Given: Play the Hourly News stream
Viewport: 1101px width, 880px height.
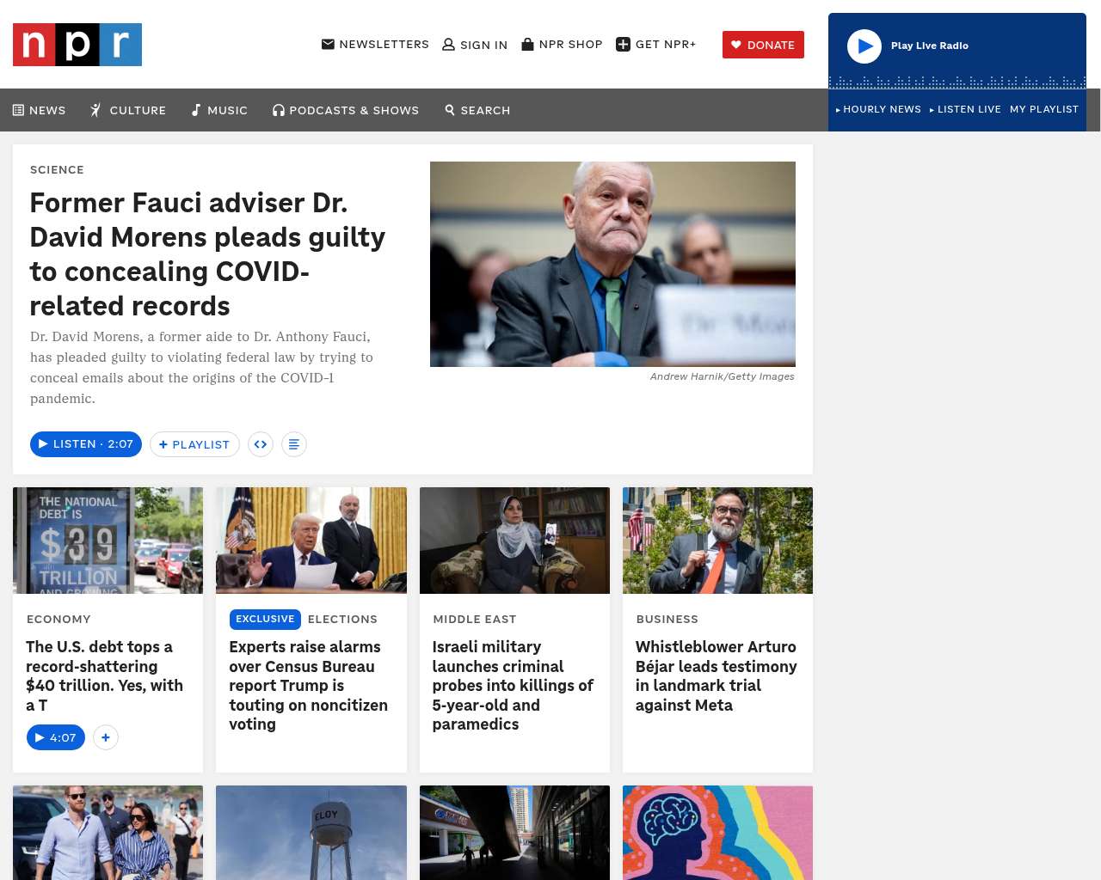Looking at the screenshot, I should (878, 109).
